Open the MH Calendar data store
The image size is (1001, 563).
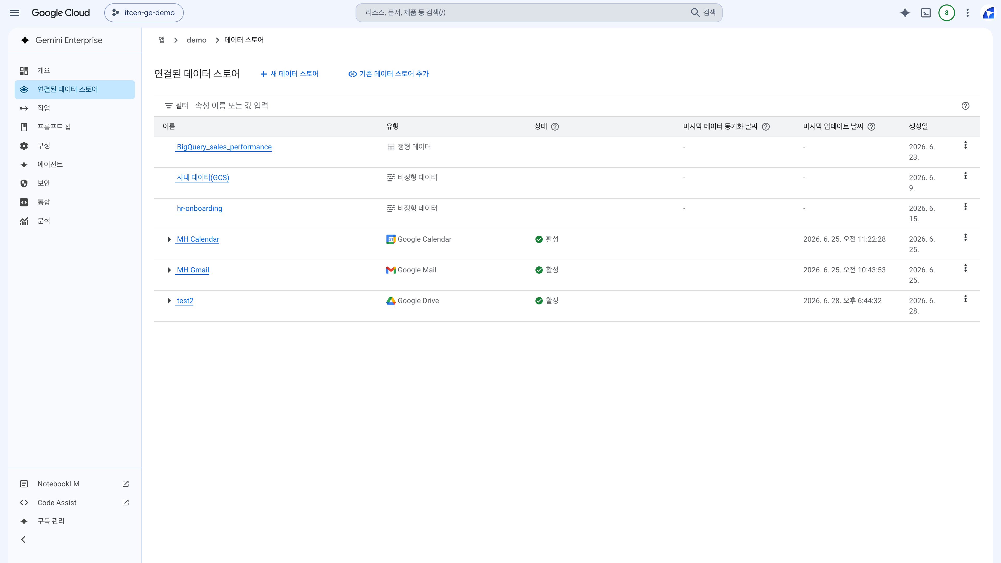click(x=198, y=239)
